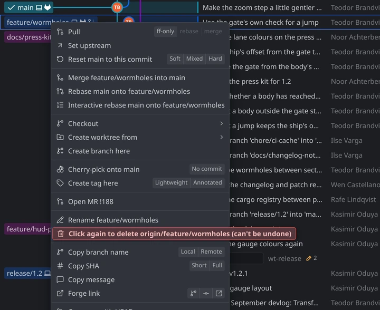
Task: Choose Soft reset option
Action: coord(175,59)
